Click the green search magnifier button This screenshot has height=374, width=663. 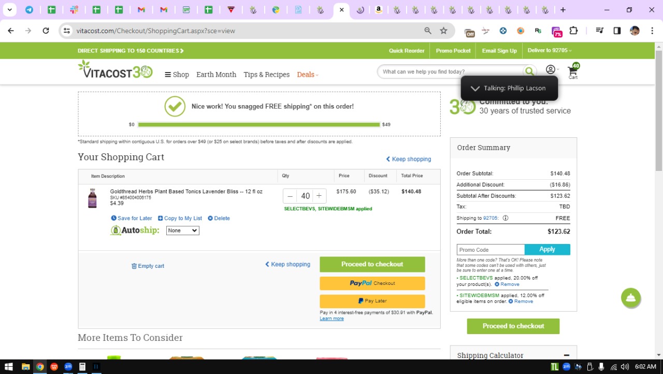[x=529, y=71]
